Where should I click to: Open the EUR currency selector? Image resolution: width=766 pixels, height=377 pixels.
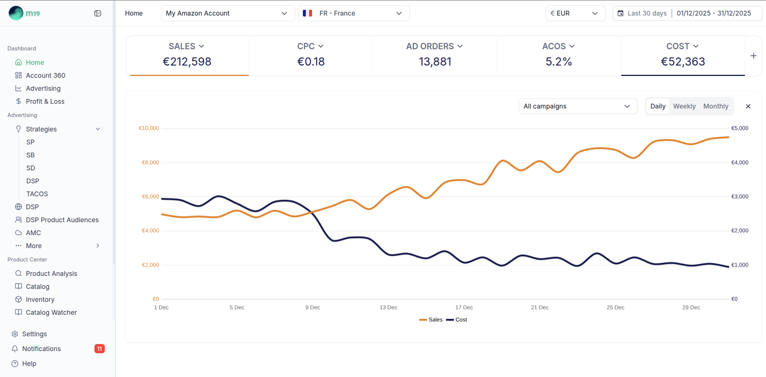coord(575,13)
